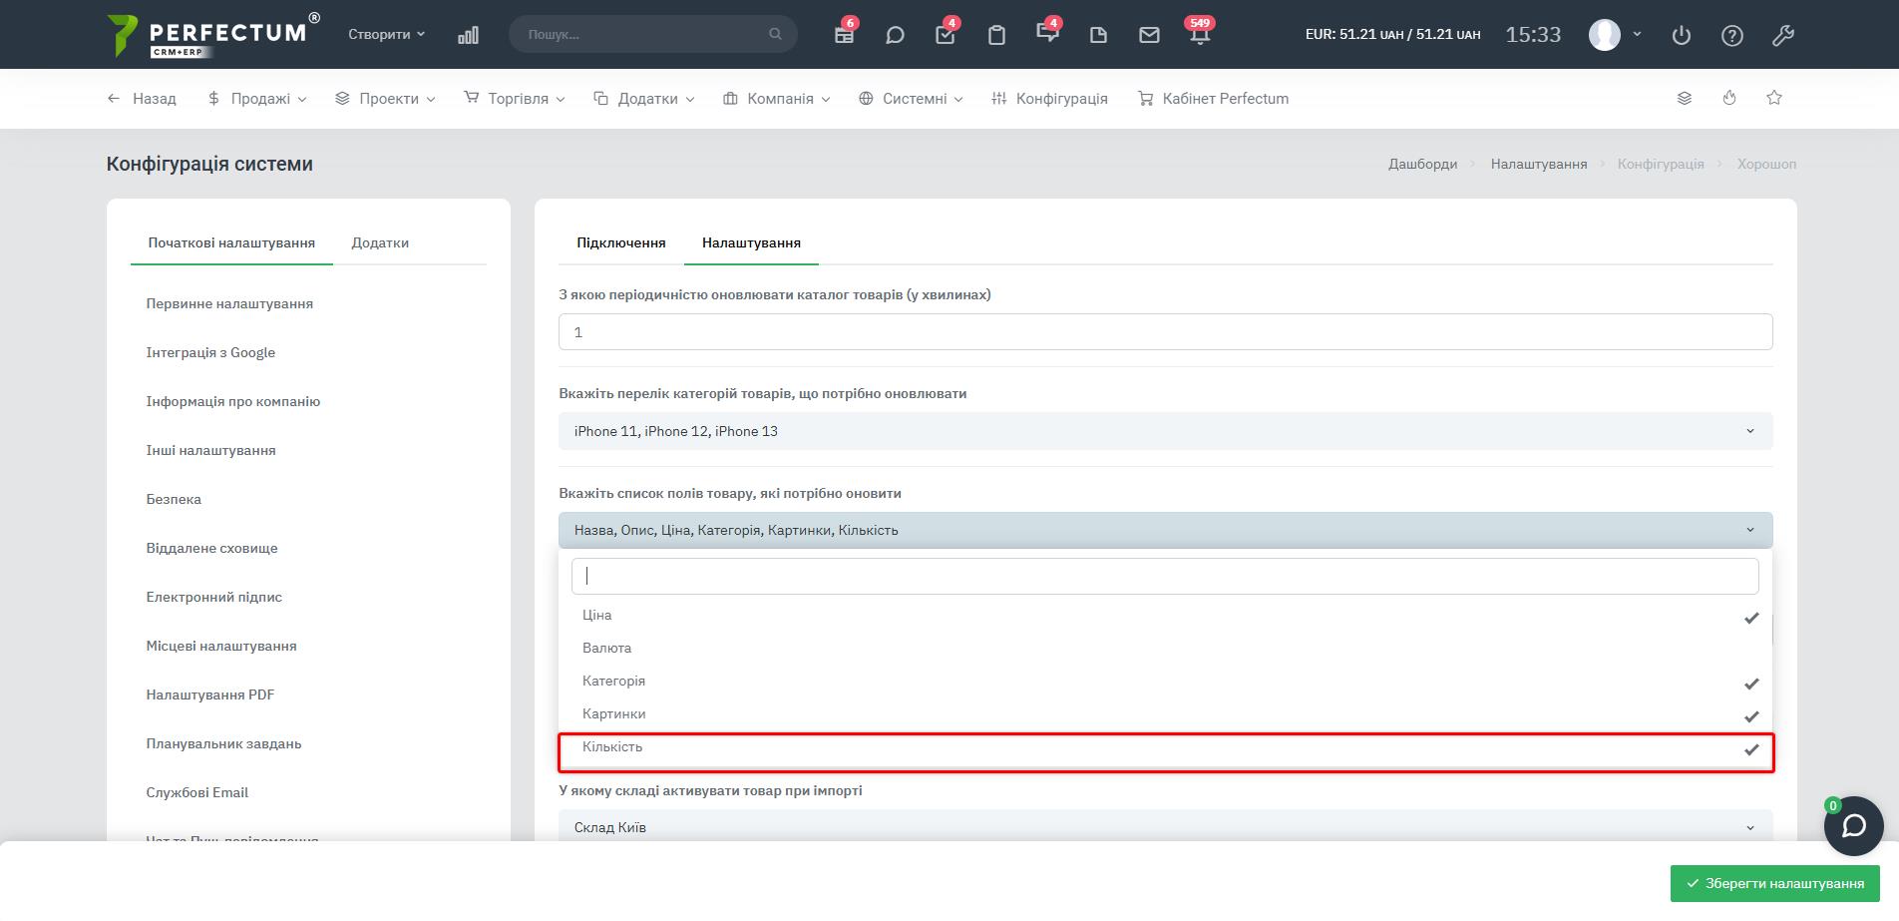1899x921 pixels.
Task: Open the chat bubble icon in header
Action: click(x=895, y=35)
